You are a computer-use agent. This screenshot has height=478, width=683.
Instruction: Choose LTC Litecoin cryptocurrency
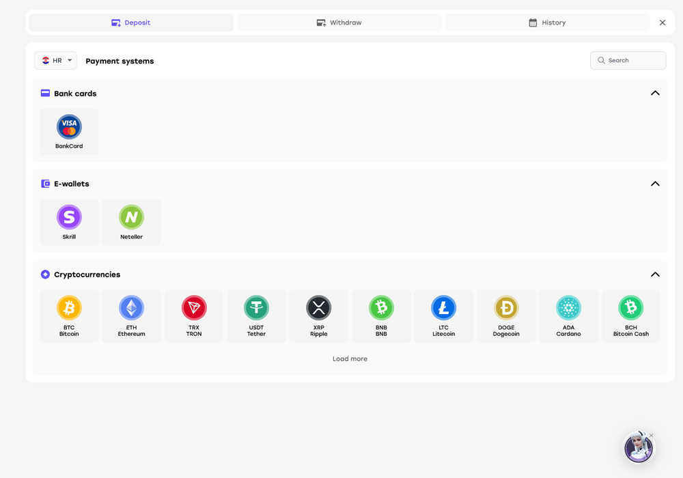coord(443,316)
